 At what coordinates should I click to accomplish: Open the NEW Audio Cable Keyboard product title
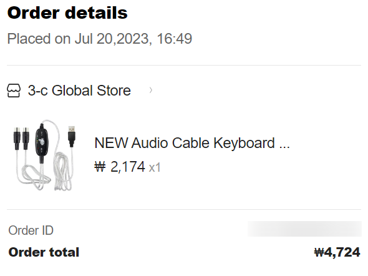(x=185, y=143)
